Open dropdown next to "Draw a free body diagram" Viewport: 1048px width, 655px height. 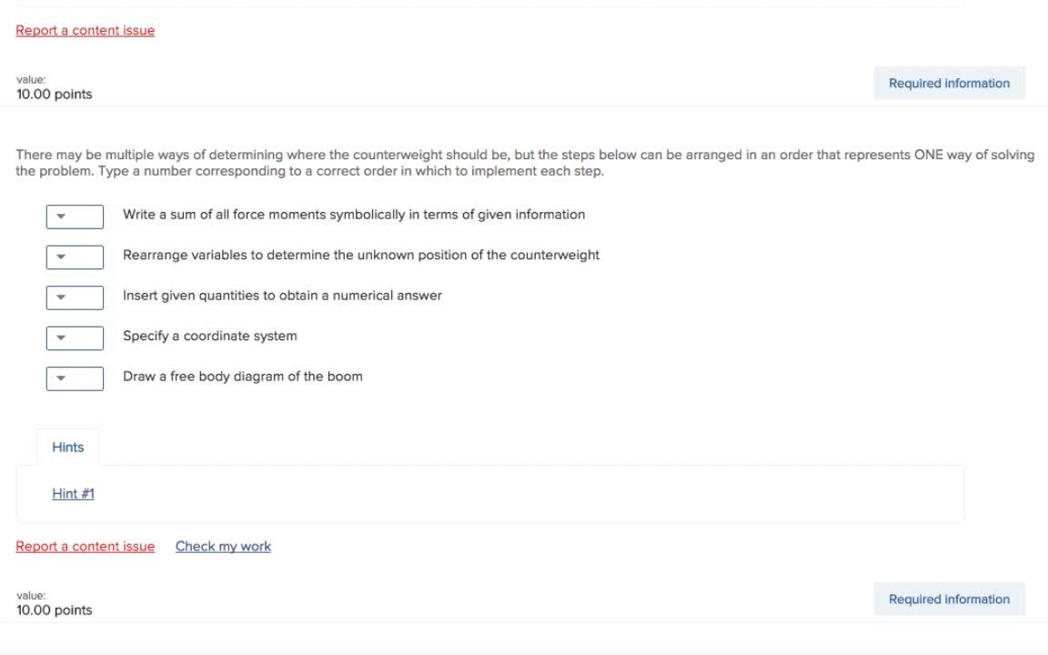click(75, 378)
